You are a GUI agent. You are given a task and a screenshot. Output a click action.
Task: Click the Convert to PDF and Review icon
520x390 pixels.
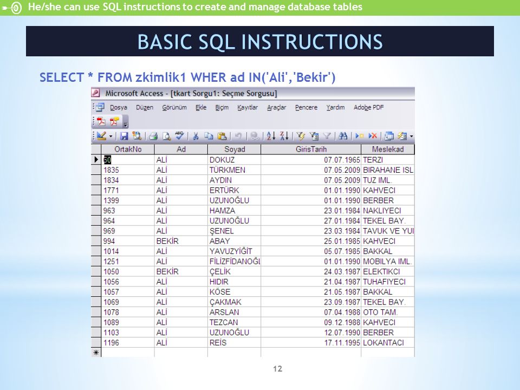(114, 122)
